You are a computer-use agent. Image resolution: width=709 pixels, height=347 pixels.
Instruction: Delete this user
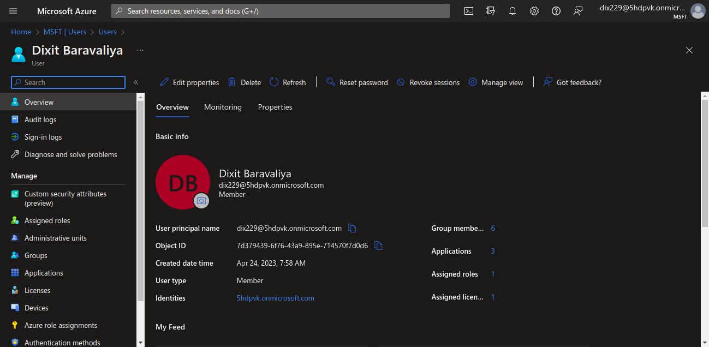pyautogui.click(x=244, y=82)
